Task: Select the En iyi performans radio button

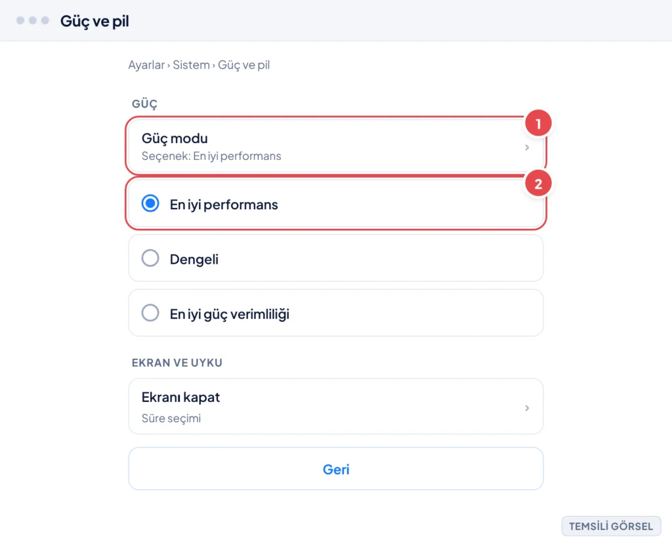Action: point(150,203)
